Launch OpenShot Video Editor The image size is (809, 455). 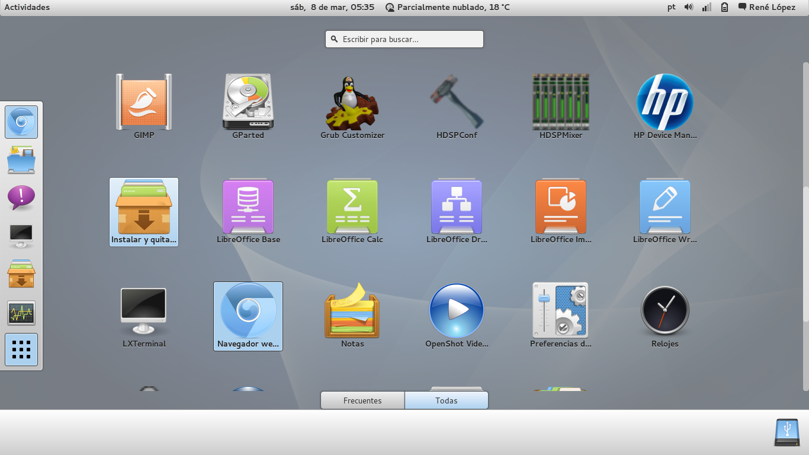[x=457, y=316]
